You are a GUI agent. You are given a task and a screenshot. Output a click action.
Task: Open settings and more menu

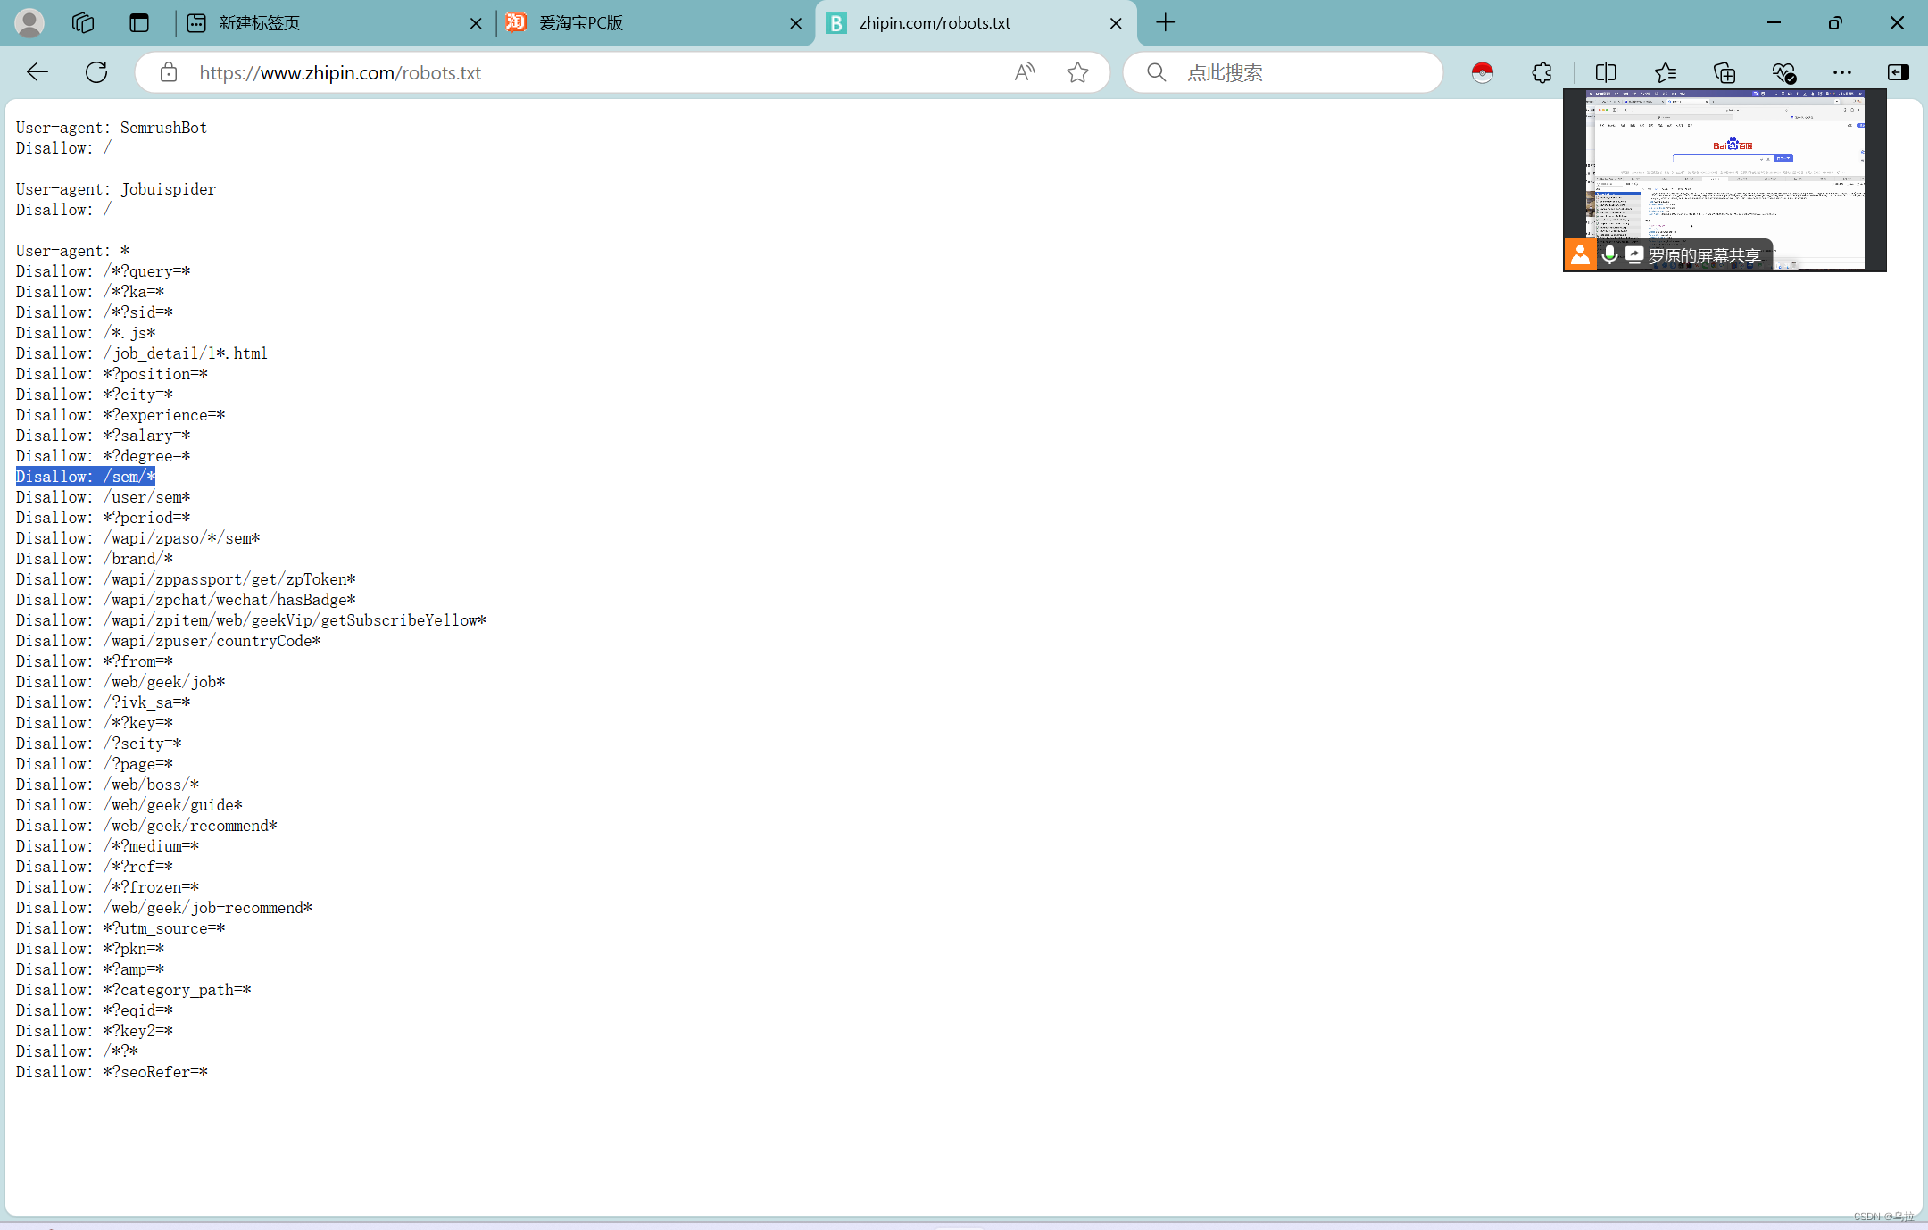tap(1841, 72)
